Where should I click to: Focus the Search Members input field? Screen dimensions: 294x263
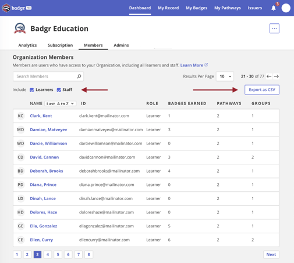[48, 76]
